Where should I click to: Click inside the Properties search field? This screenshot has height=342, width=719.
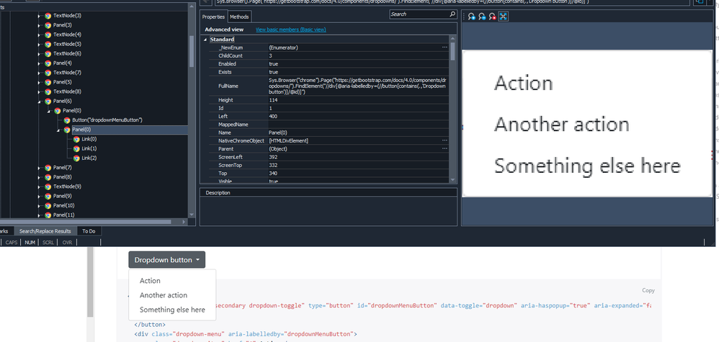click(x=416, y=14)
